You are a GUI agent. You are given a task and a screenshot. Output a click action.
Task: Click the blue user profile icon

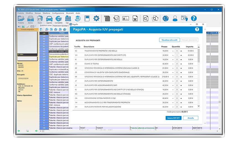(x=175, y=18)
